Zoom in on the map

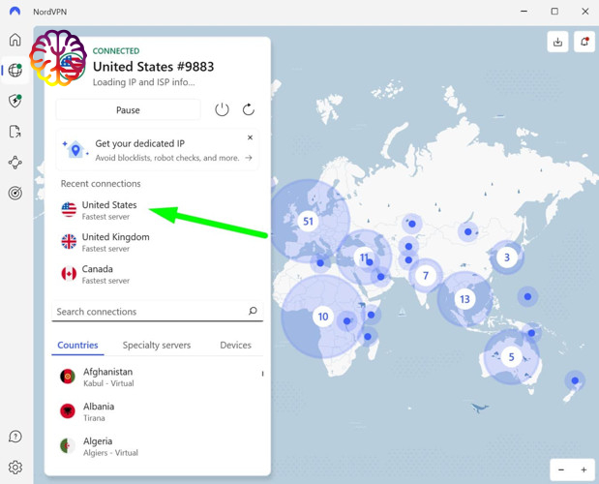pos(584,469)
